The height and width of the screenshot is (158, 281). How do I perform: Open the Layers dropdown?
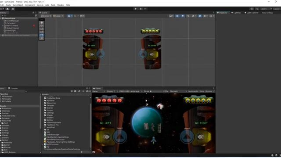point(266,9)
